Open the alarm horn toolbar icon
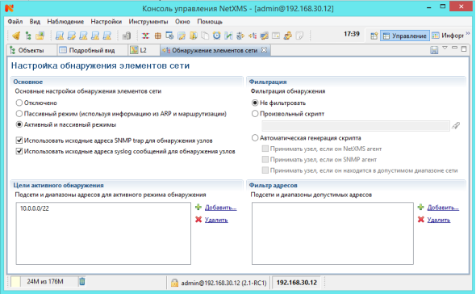This screenshot has width=476, height=294. click(16, 36)
